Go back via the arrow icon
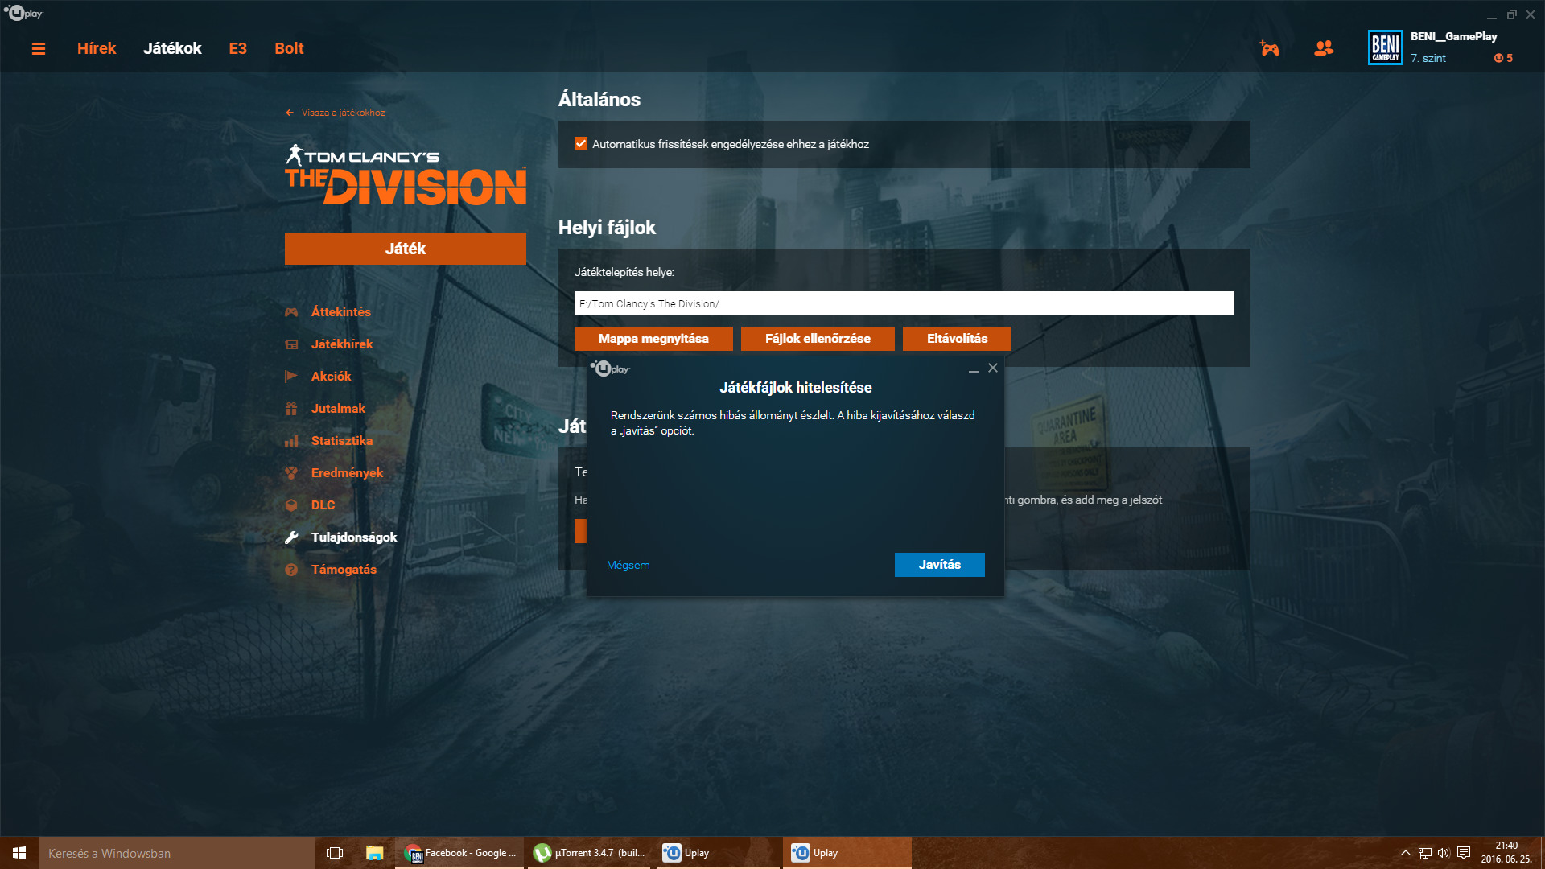The width and height of the screenshot is (1545, 869). (290, 113)
